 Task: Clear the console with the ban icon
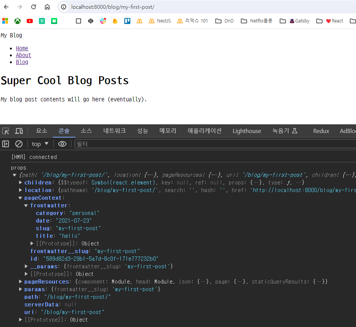click(x=19, y=144)
